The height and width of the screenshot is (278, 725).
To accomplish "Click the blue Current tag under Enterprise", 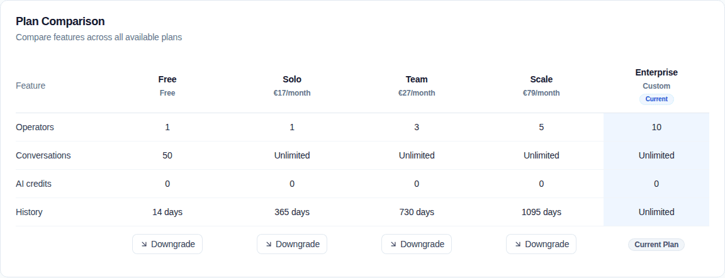I will (656, 99).
